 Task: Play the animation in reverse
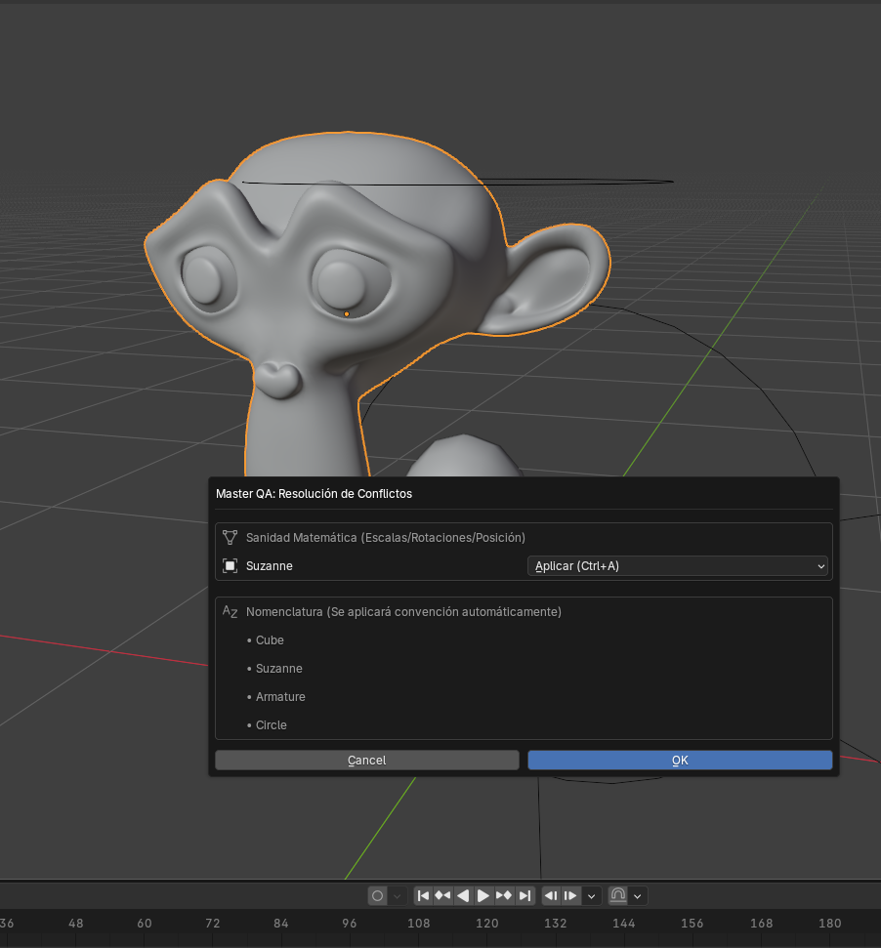click(x=463, y=895)
